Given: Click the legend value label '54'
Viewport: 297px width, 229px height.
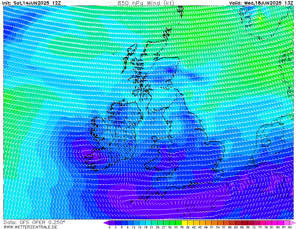Looking at the screenshot, I should pyautogui.click(x=218, y=227).
